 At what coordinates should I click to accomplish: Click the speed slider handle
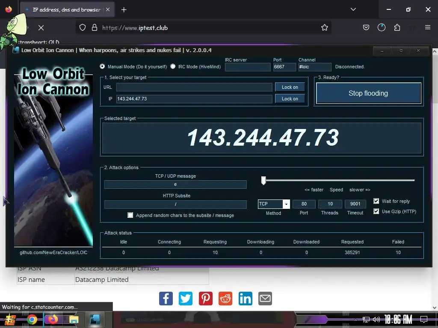[263, 181]
